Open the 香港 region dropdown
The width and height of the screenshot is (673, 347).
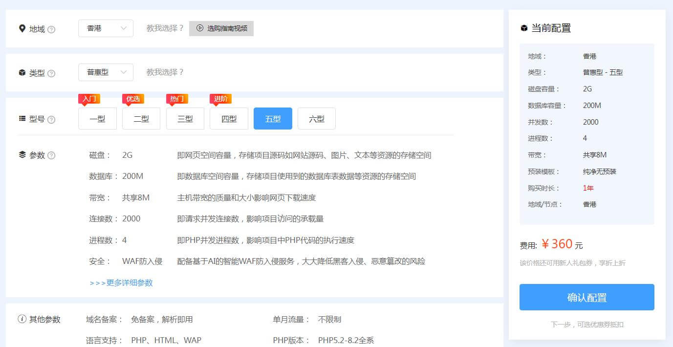coord(106,28)
